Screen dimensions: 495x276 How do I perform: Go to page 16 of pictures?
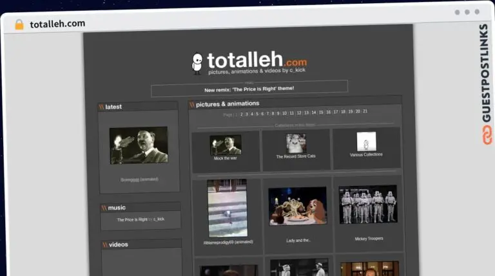(x=328, y=112)
